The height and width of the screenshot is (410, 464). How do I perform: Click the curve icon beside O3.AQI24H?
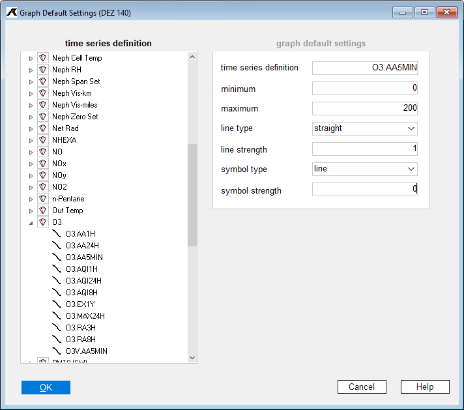[57, 281]
